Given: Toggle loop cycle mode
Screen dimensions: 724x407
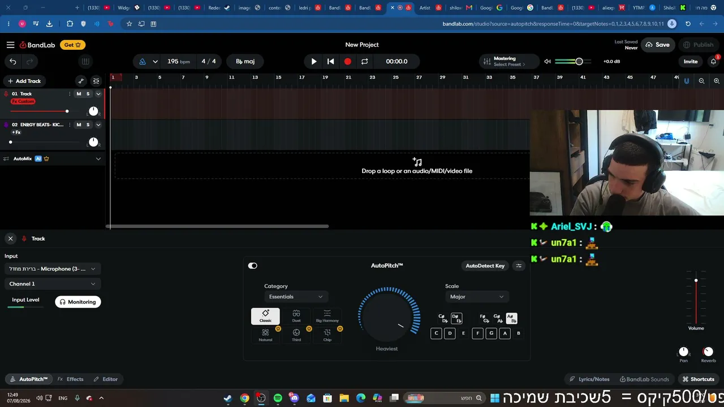Looking at the screenshot, I should click(365, 62).
